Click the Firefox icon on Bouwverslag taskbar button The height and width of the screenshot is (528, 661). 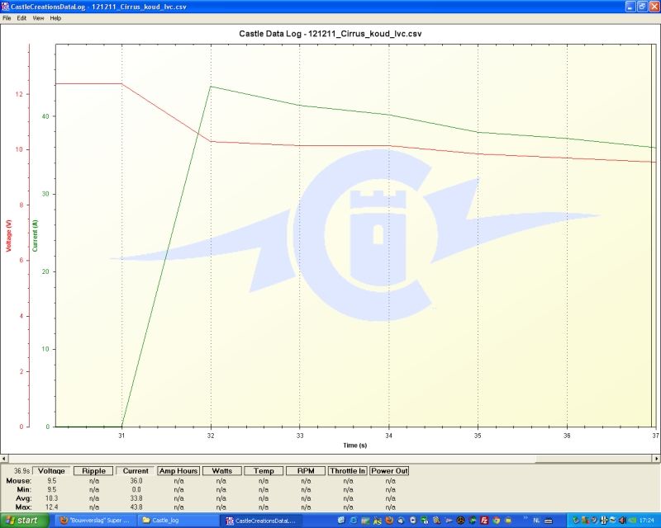click(64, 521)
